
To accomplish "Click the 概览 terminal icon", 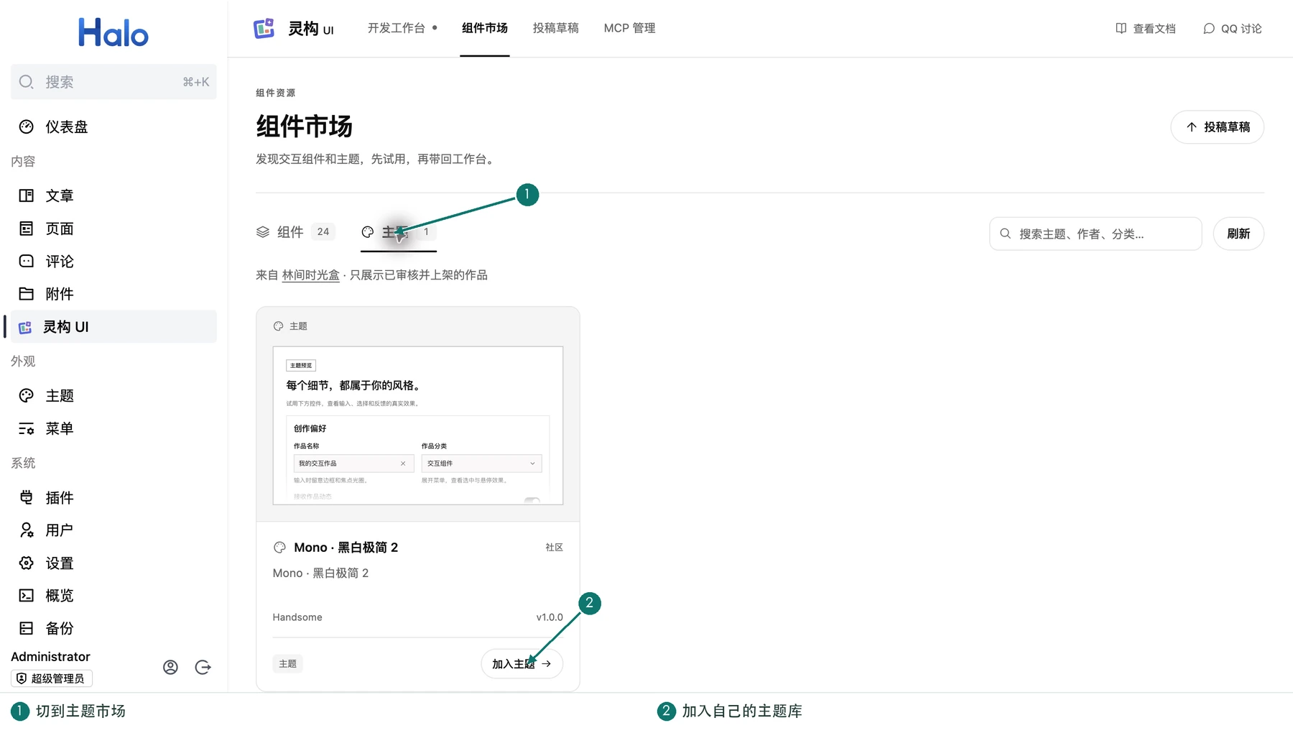I will [x=27, y=596].
